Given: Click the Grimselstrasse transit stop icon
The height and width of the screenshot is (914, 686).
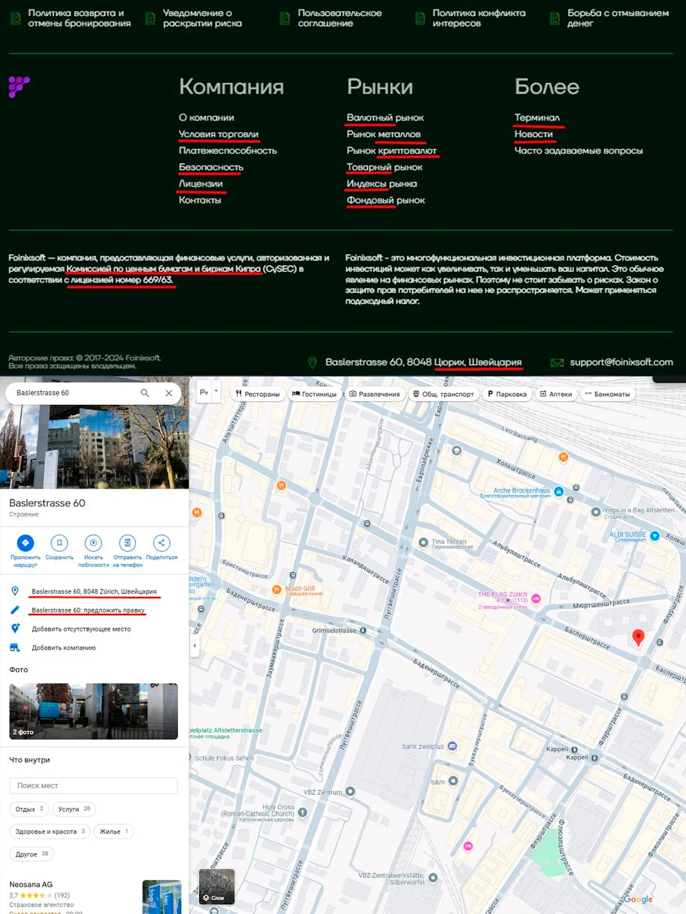Looking at the screenshot, I should coord(363,631).
